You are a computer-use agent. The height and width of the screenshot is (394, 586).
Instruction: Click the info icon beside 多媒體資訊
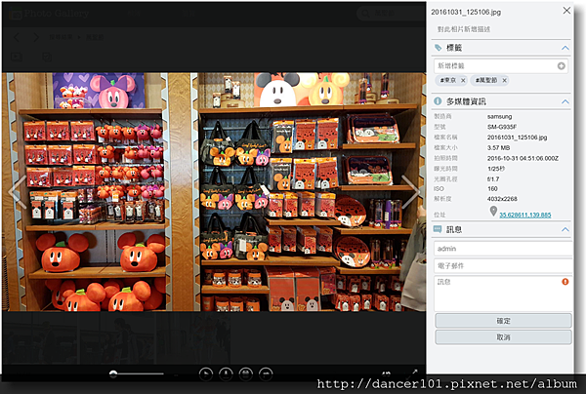point(438,101)
